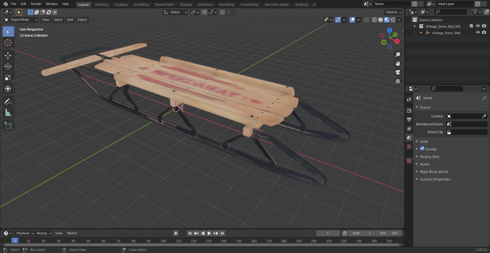Switch to the UV Editing workspace tab
Image resolution: width=490 pixels, height=253 pixels.
141,5
